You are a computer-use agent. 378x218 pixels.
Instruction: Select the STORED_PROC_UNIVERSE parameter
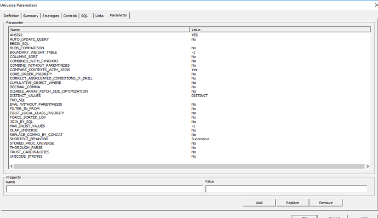[x=32, y=144]
